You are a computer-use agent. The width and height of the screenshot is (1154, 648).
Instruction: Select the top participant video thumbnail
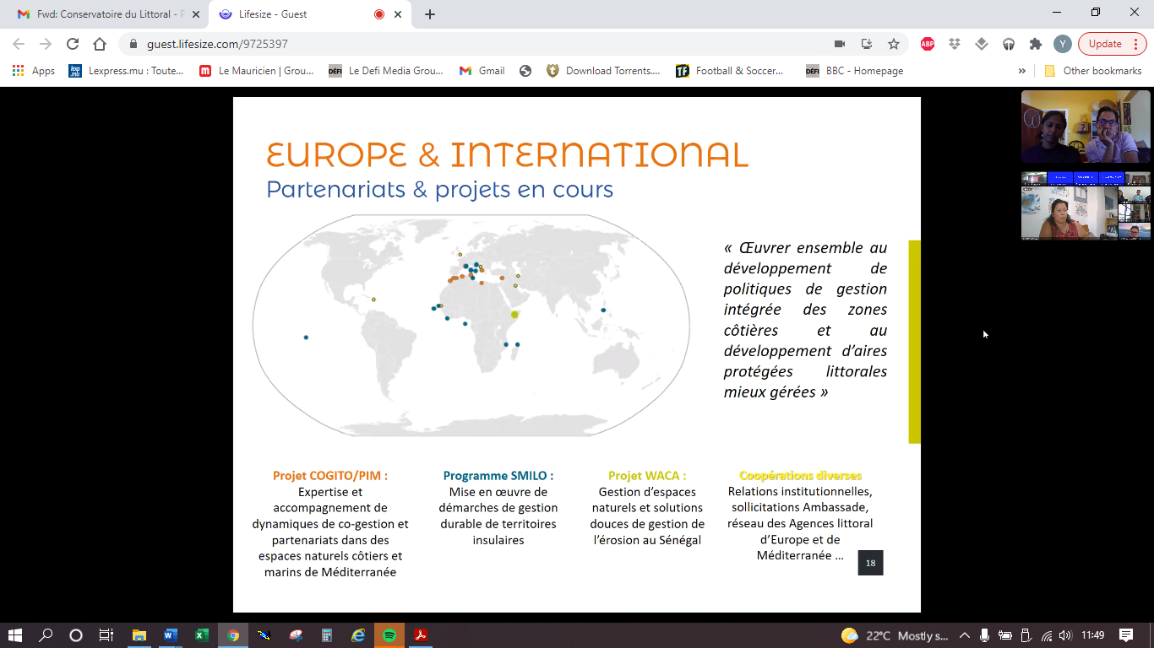point(1086,127)
